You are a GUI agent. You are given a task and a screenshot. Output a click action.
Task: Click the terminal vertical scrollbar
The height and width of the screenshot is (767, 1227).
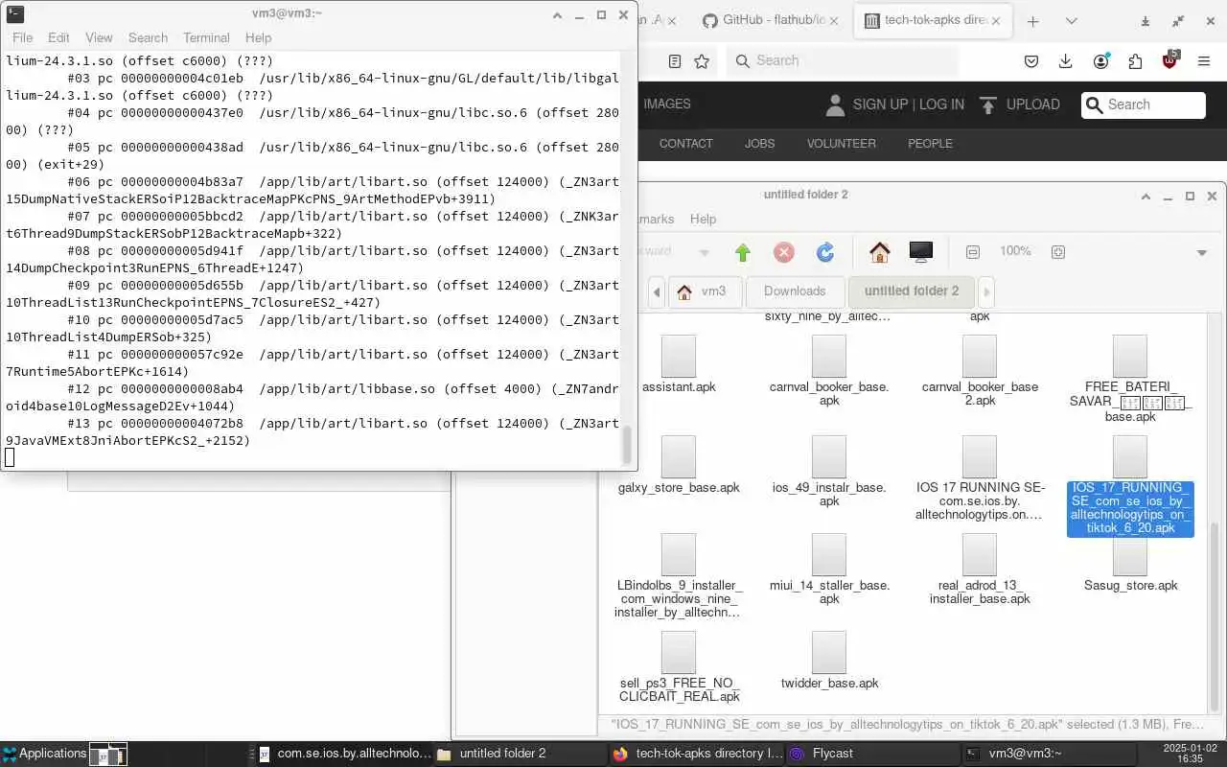[628, 444]
